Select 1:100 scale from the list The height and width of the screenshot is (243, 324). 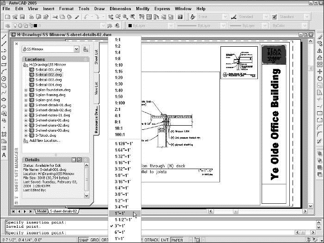pyautogui.click(x=119, y=102)
